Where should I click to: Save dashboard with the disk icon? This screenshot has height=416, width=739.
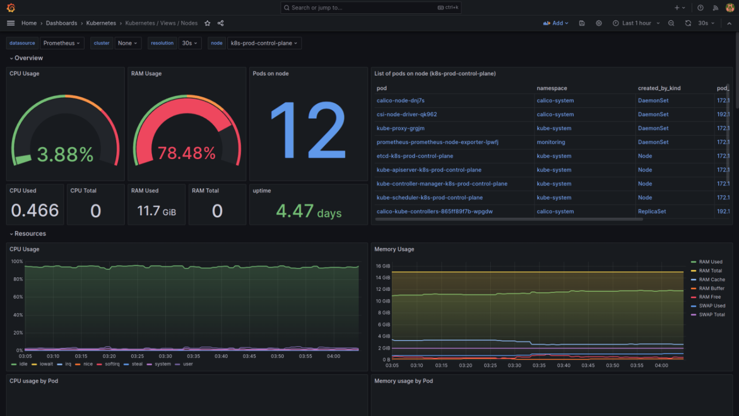[582, 23]
